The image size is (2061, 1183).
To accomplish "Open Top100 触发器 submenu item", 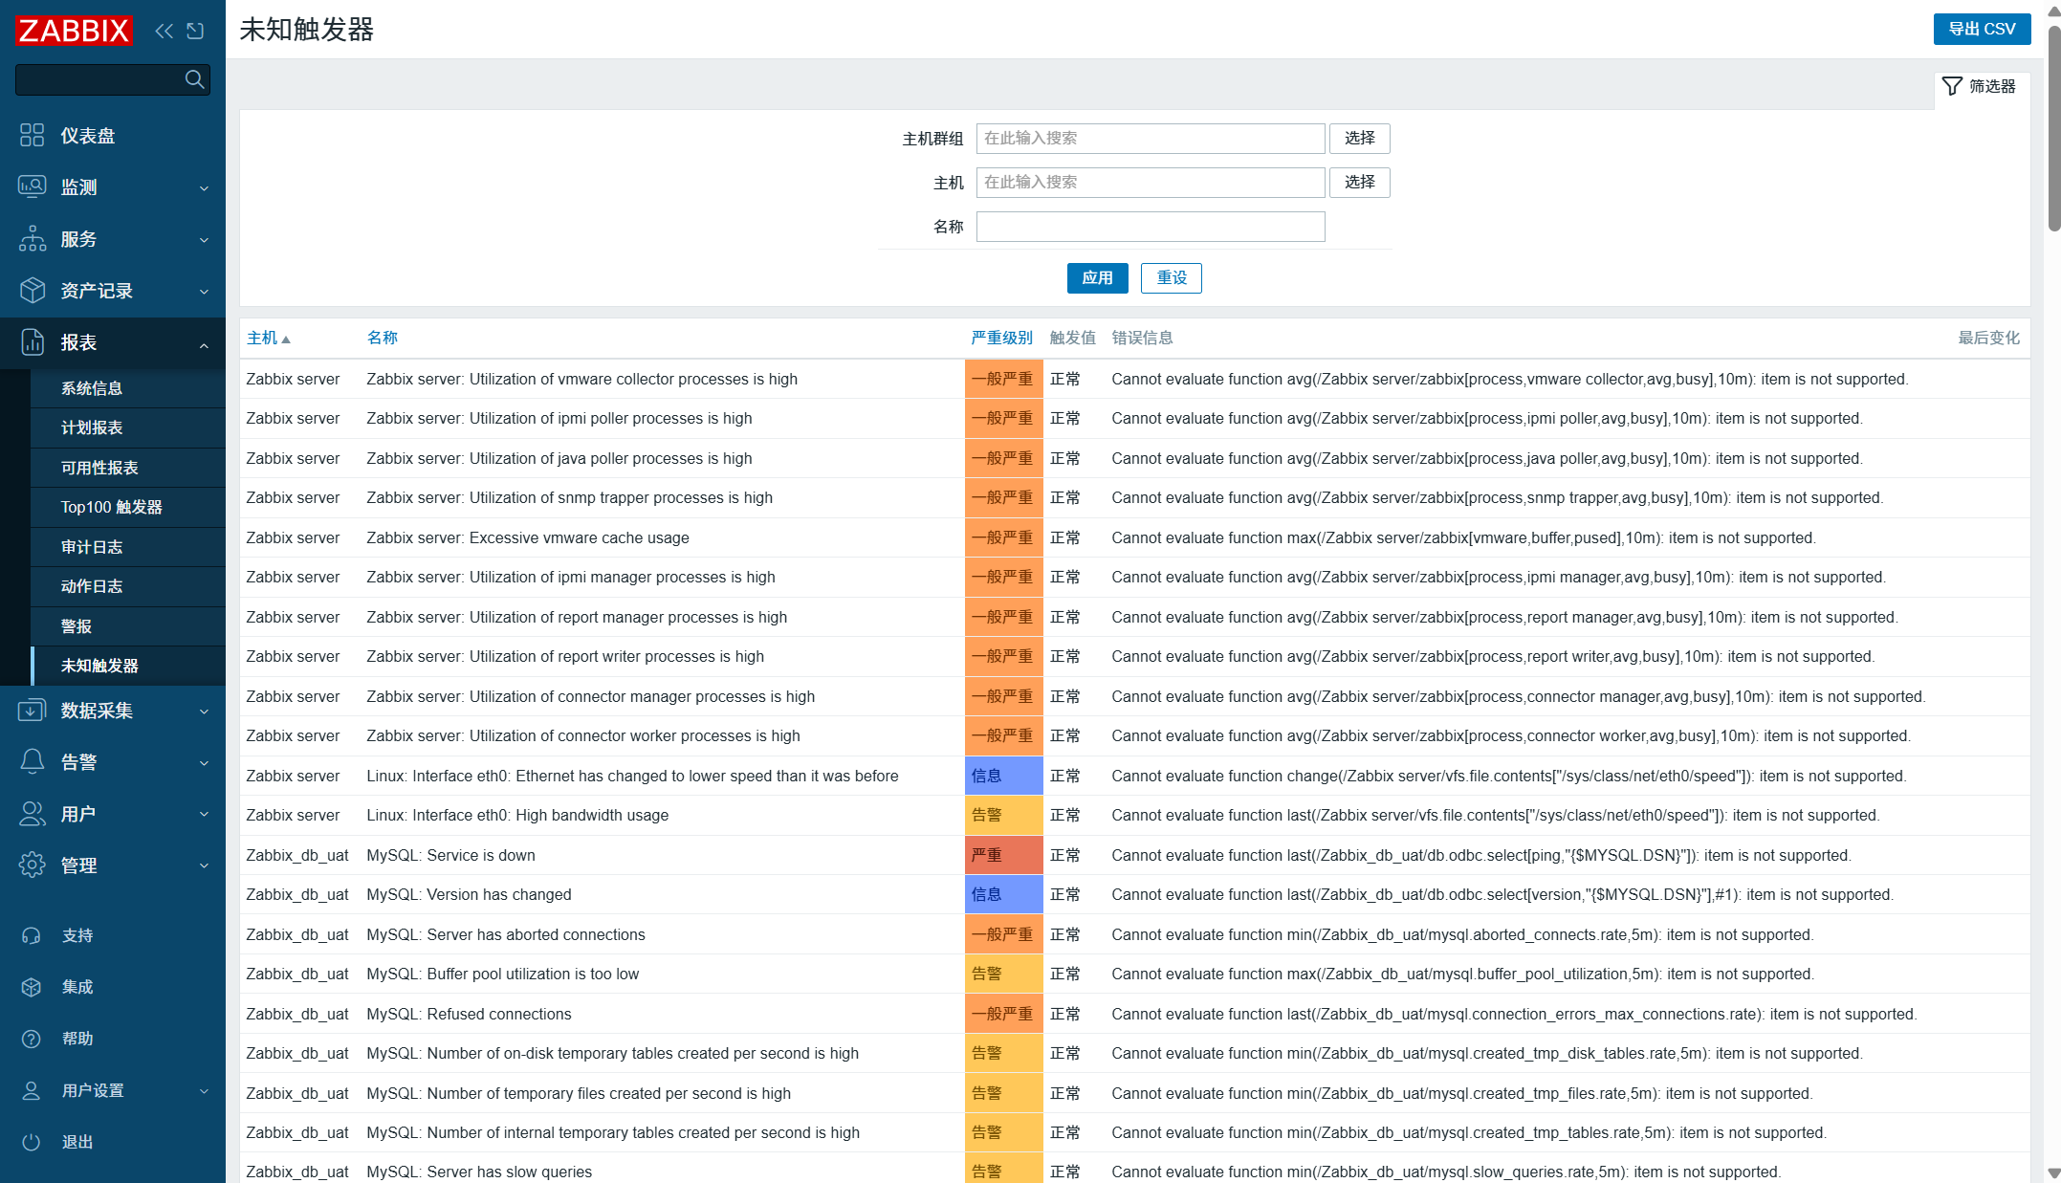I will pos(128,507).
